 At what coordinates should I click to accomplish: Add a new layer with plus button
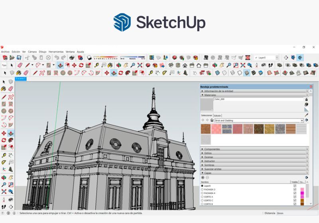203,178
